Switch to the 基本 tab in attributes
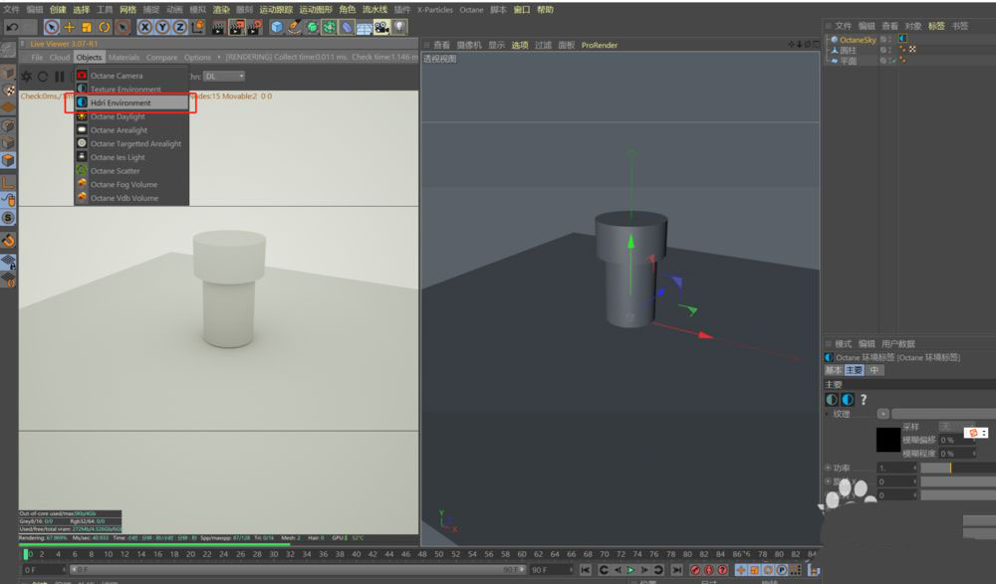This screenshot has width=996, height=584. [833, 370]
